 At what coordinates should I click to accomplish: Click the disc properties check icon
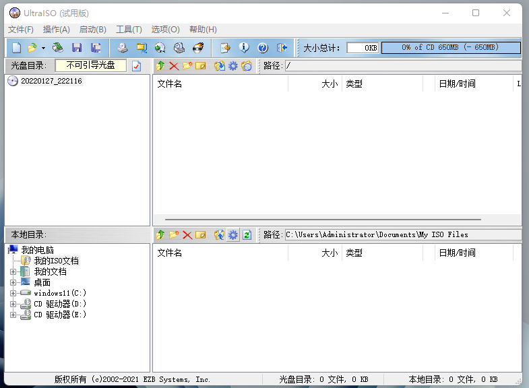(x=136, y=66)
